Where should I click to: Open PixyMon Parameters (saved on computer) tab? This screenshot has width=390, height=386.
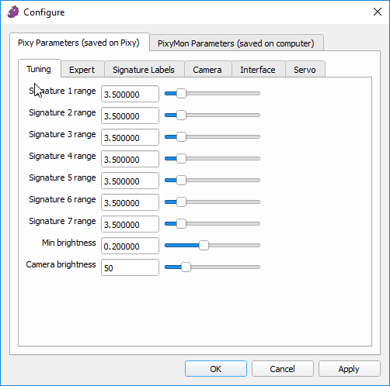[x=236, y=43]
